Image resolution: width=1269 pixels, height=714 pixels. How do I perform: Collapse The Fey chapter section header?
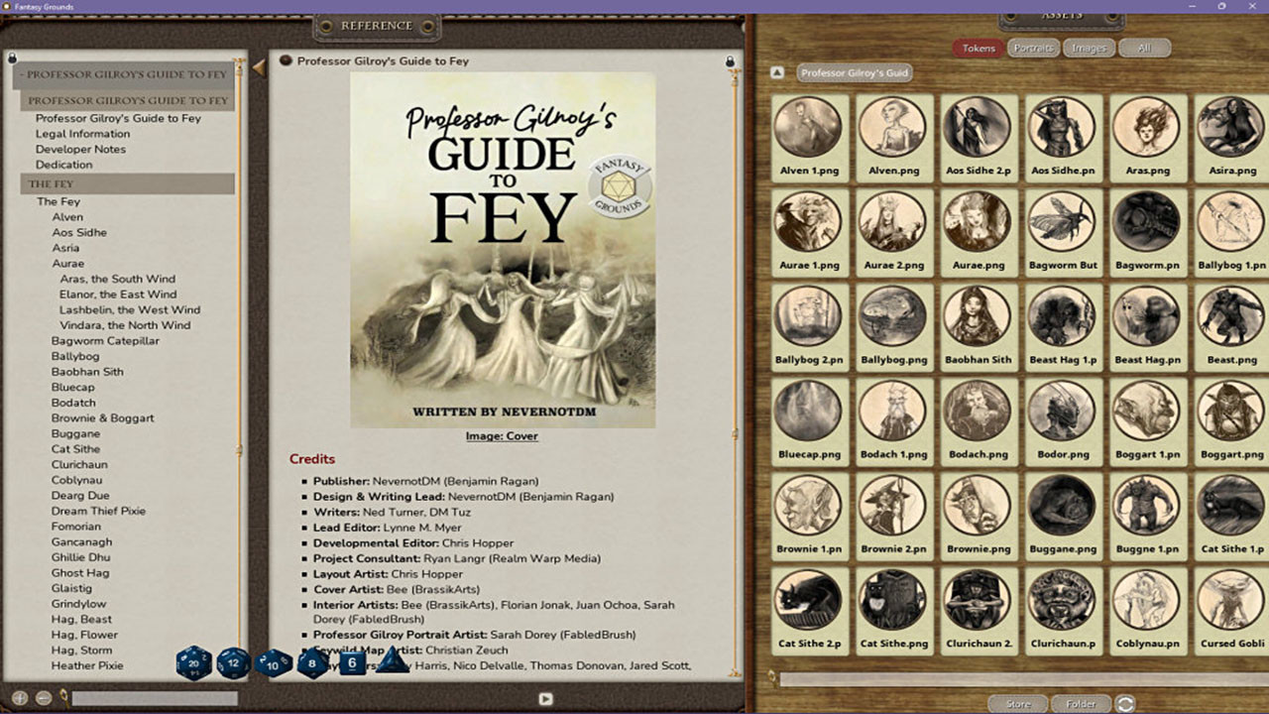127,184
